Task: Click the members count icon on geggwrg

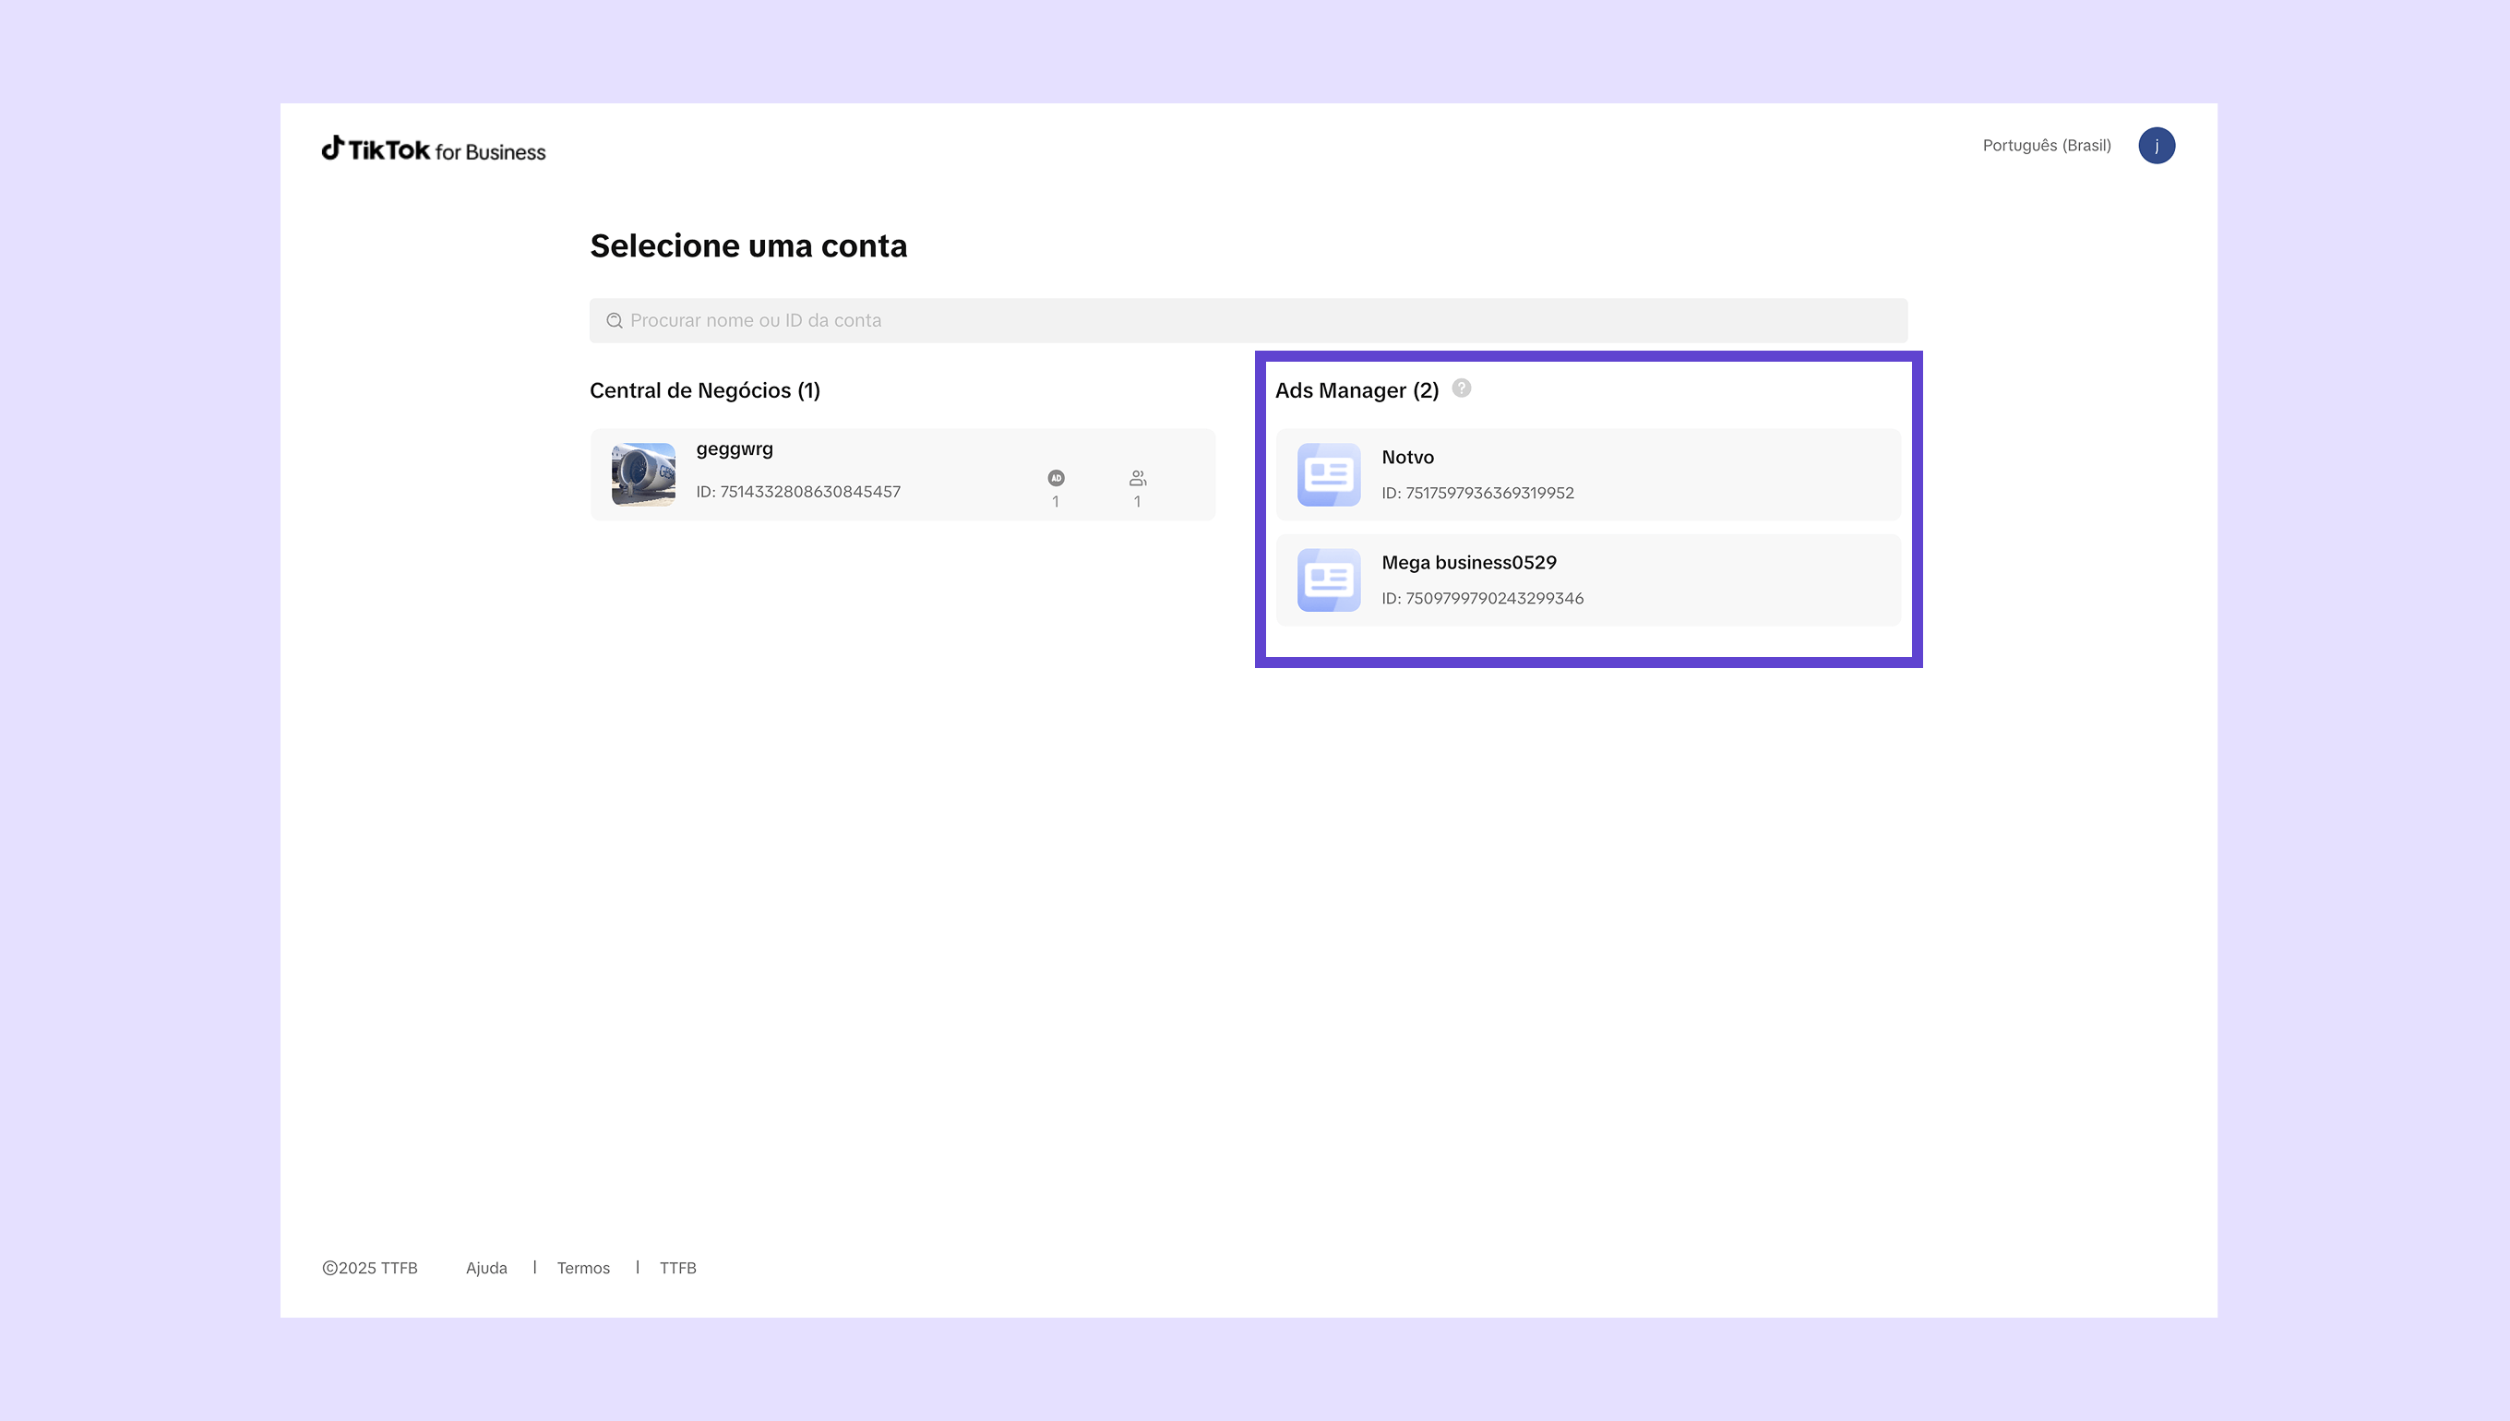Action: point(1137,478)
